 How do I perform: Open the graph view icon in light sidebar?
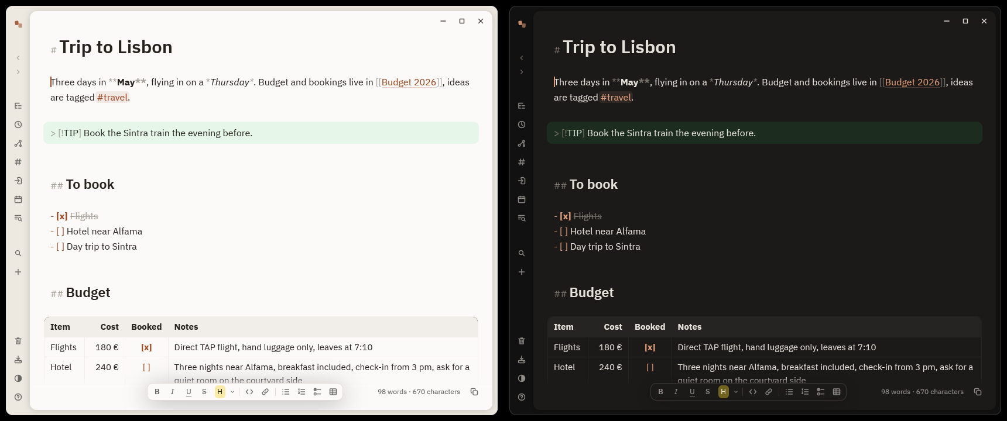coord(18,143)
